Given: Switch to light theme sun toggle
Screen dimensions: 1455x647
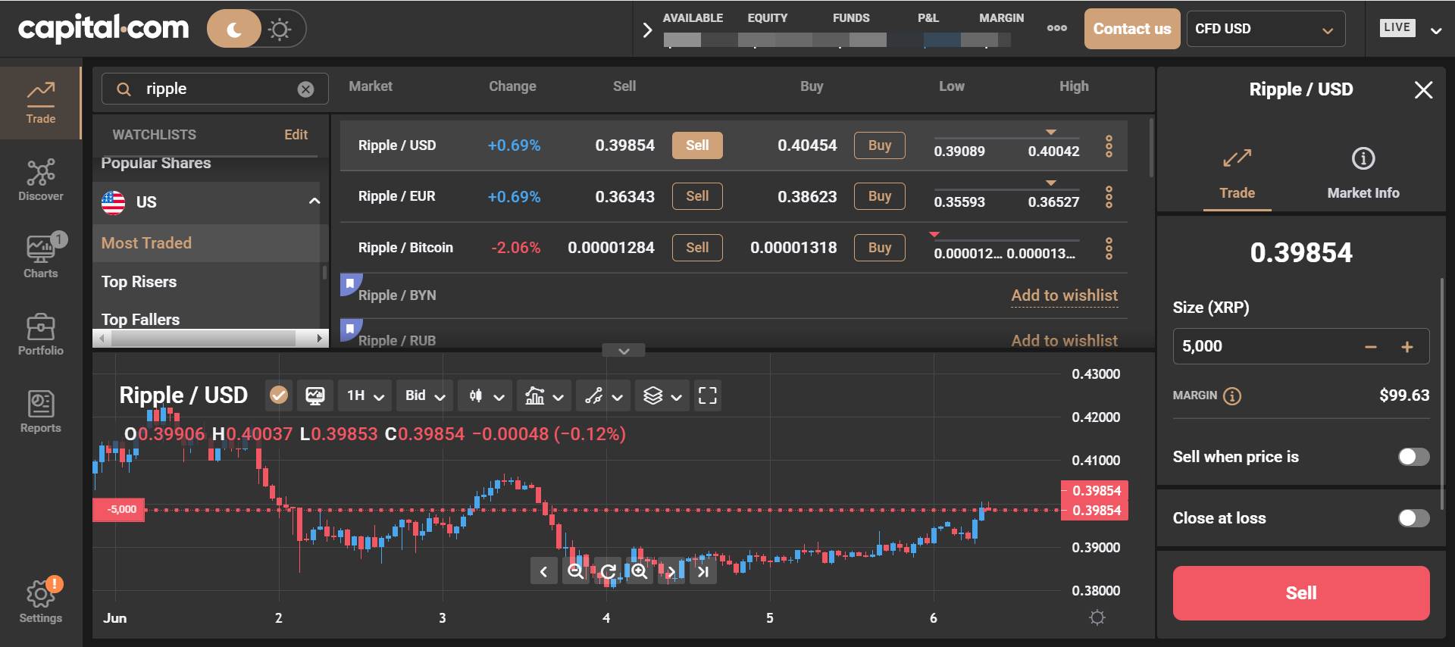Looking at the screenshot, I should [280, 30].
